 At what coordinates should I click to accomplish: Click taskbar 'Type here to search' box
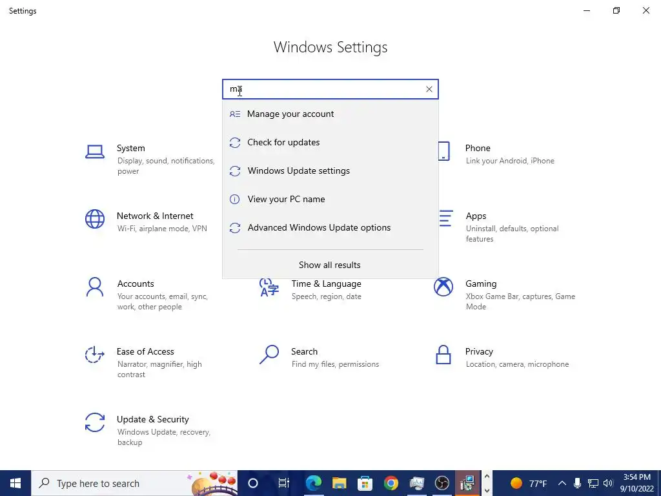click(134, 483)
